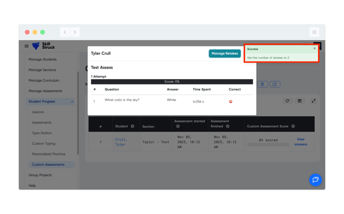Dismiss the Success notification
344x214 pixels.
click(315, 49)
